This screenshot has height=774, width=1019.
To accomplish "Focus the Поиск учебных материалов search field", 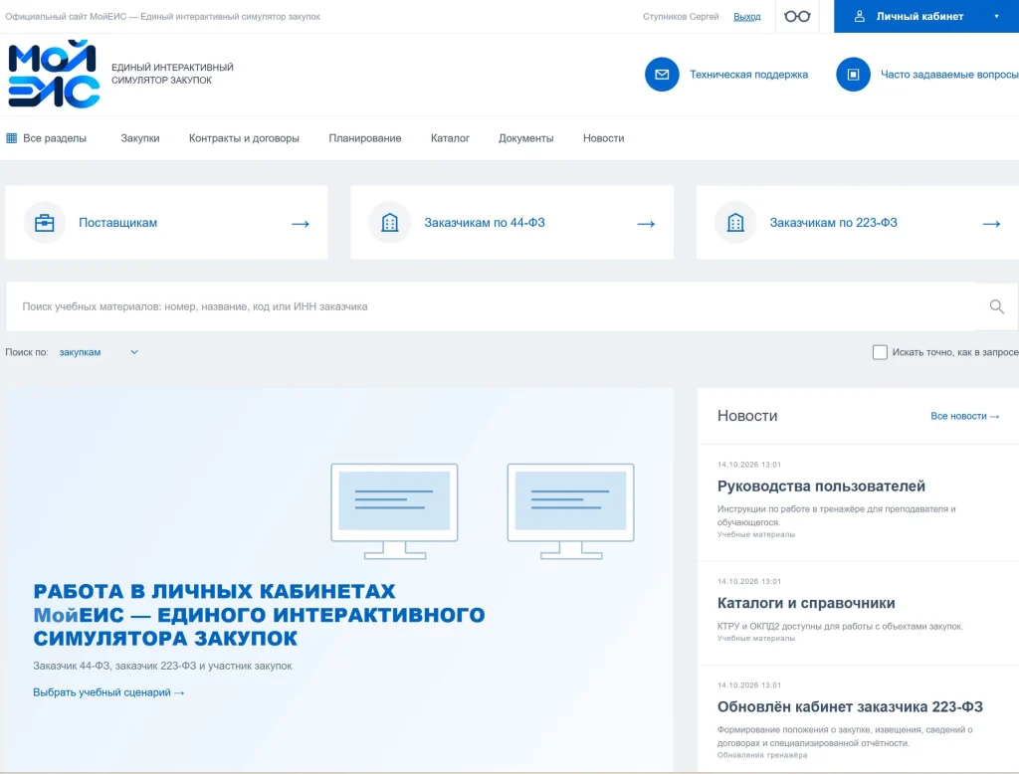I will click(491, 306).
